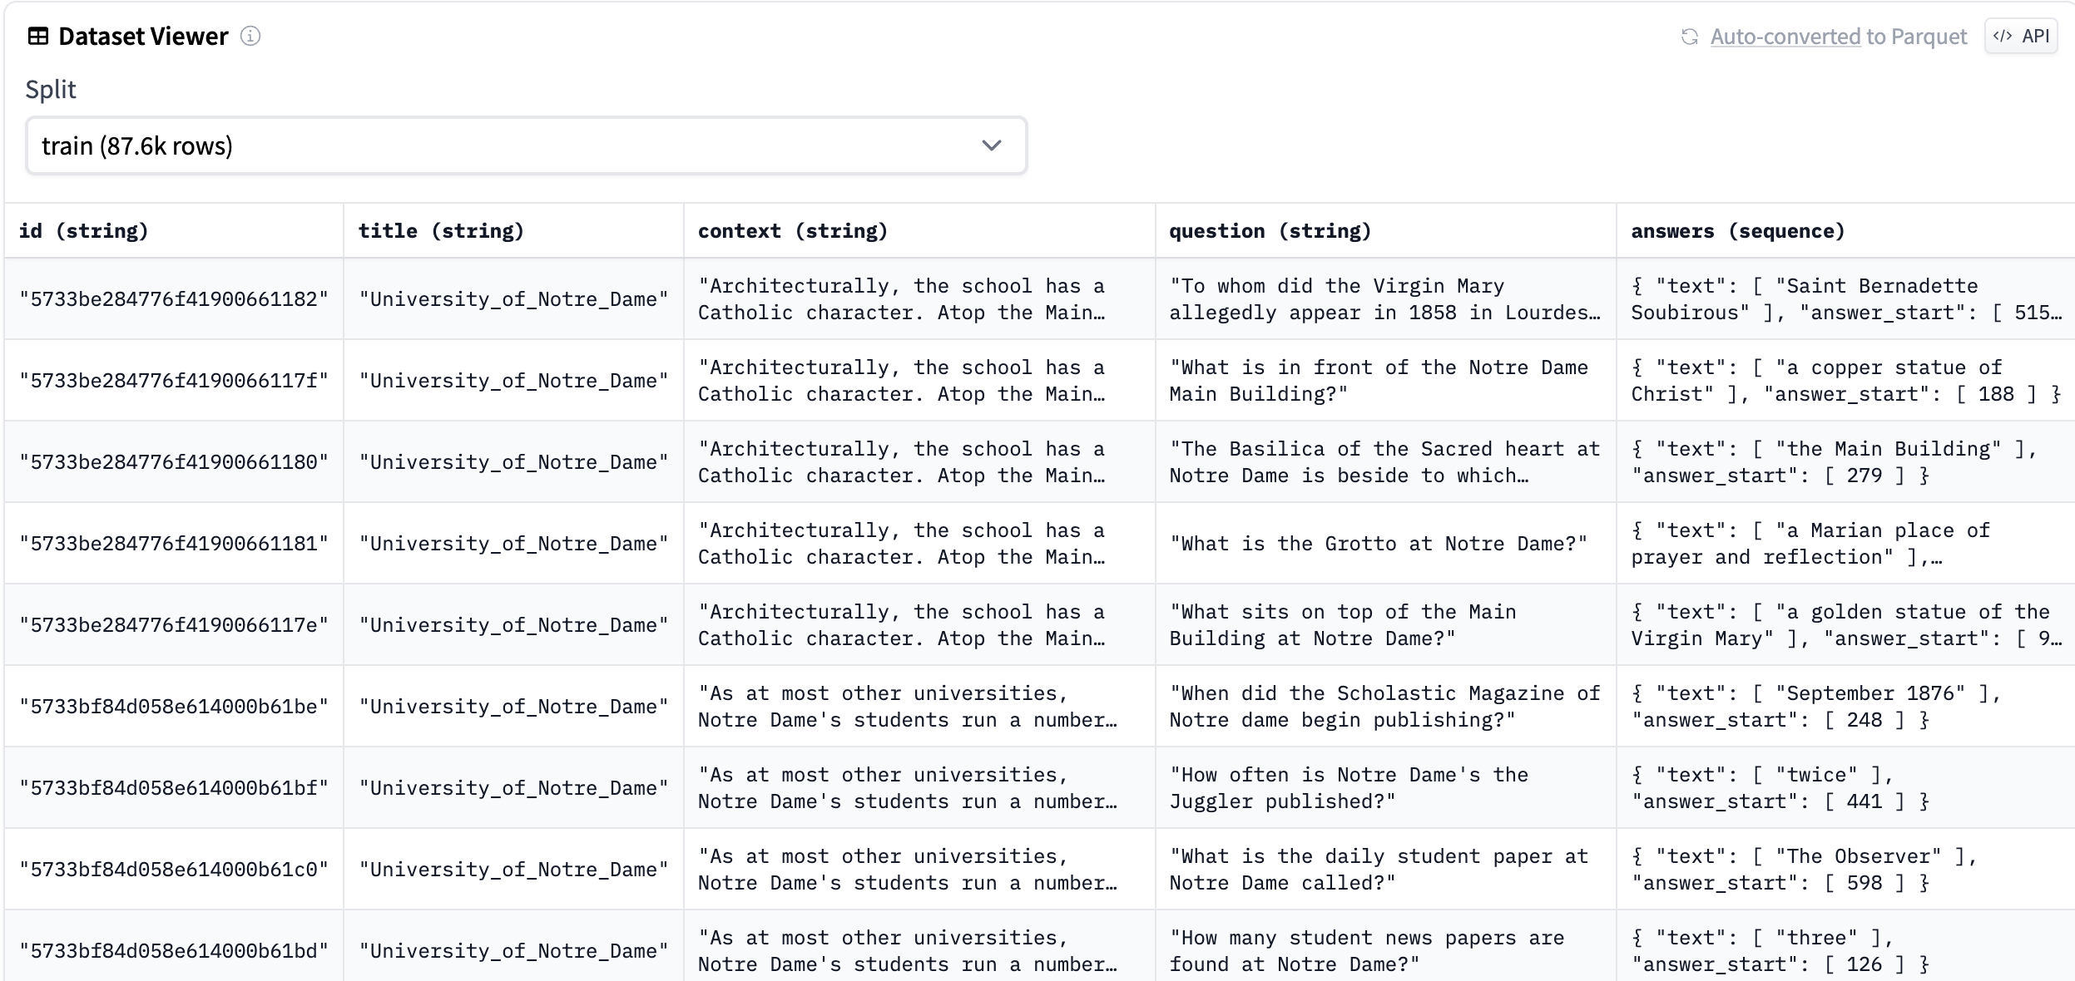This screenshot has width=2075, height=981.
Task: Click the question (string) column header
Action: [1270, 230]
